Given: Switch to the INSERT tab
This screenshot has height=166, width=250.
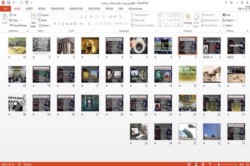Looking at the screenshot, I should tap(29, 9).
